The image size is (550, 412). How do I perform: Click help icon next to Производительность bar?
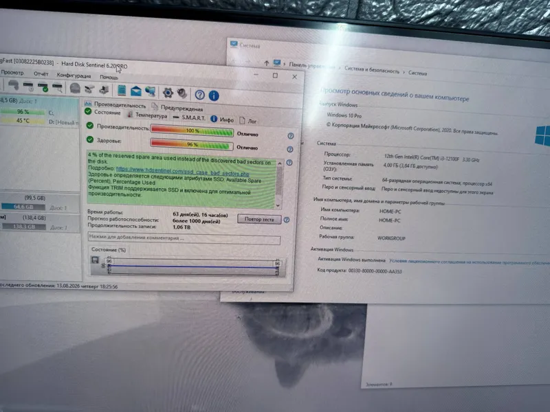point(290,136)
